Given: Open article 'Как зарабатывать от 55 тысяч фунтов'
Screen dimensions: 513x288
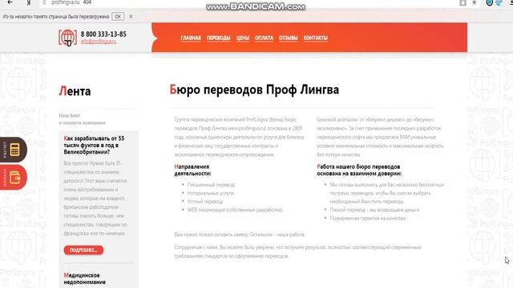Looking at the screenshot, I should pyautogui.click(x=95, y=145).
